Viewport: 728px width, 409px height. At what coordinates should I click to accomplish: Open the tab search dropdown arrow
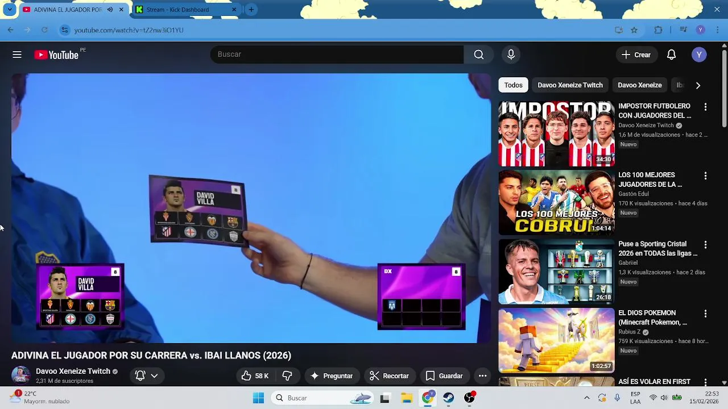9,10
